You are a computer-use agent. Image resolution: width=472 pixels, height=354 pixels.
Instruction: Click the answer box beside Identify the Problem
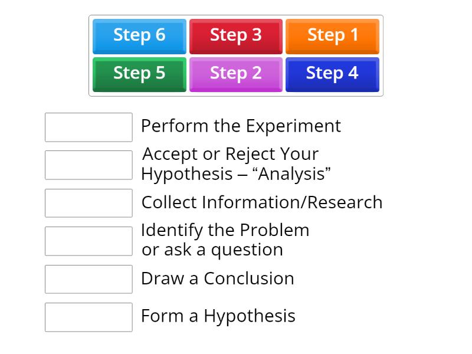click(x=88, y=241)
